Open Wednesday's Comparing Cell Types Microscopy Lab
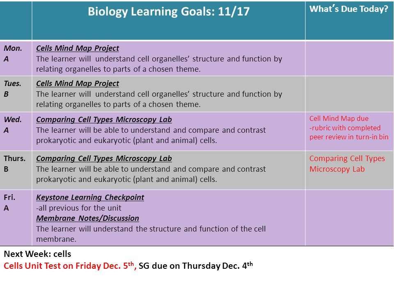Viewport: 394px width, 295px height. point(104,119)
